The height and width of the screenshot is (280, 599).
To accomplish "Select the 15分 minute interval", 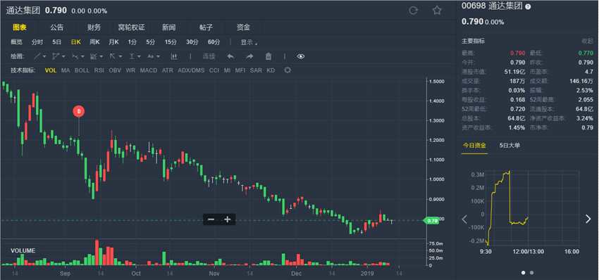I will [171, 42].
